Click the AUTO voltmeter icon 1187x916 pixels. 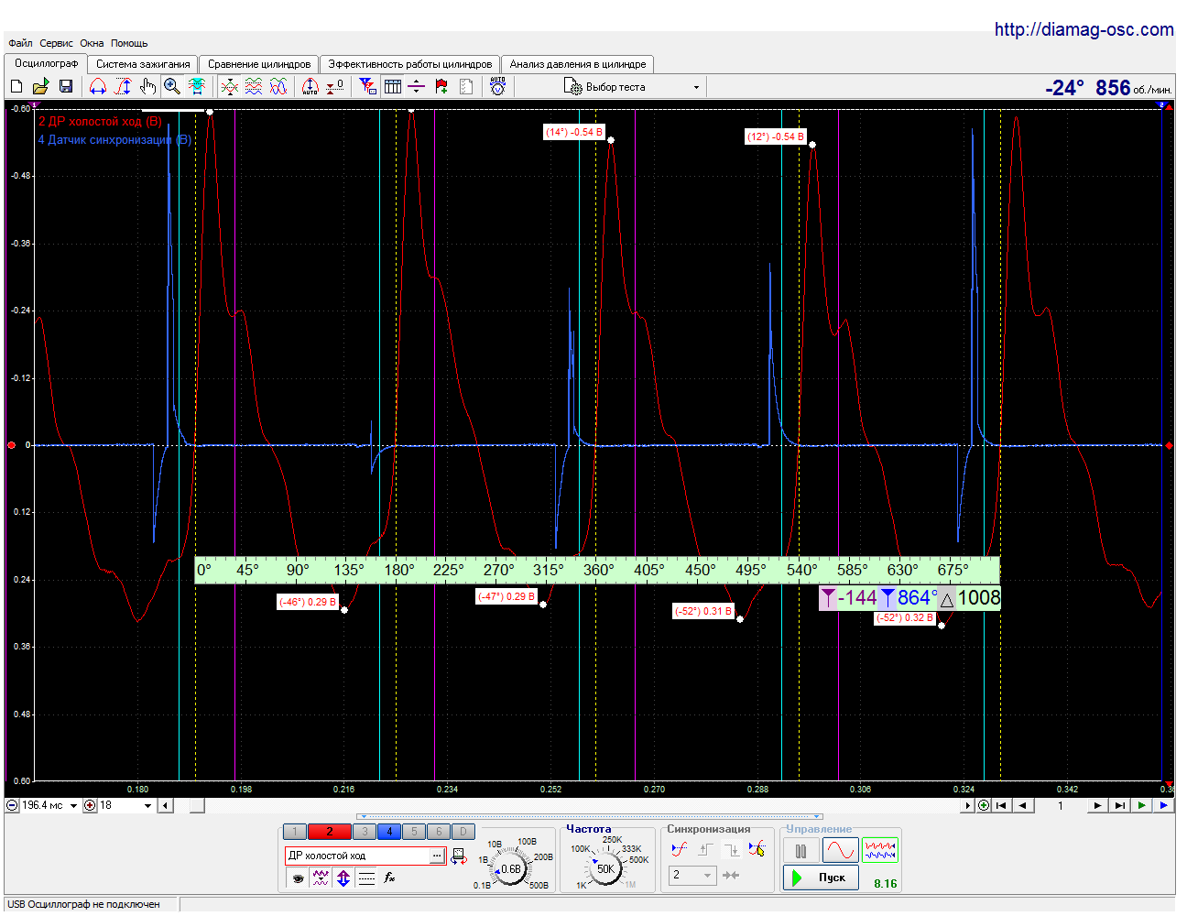click(497, 86)
